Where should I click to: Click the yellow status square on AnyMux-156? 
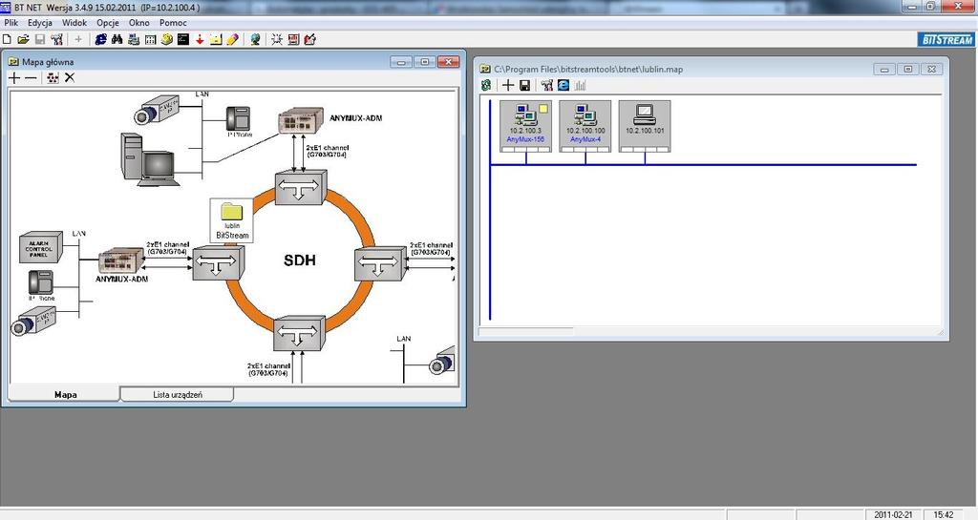click(542, 109)
